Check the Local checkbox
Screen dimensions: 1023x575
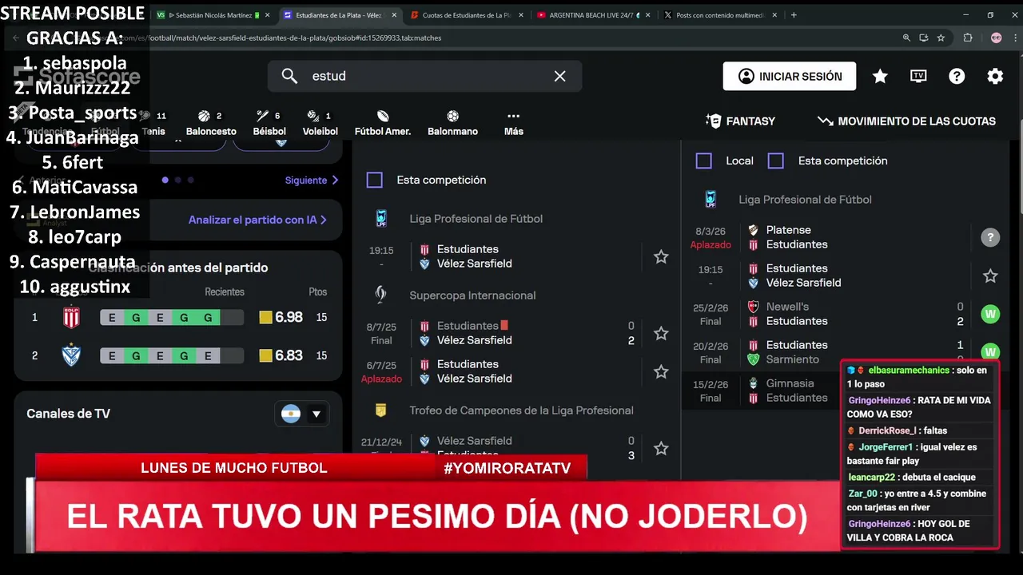[704, 161]
